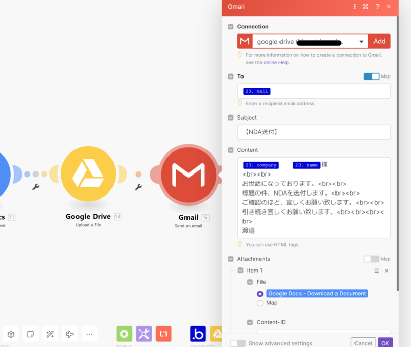
Task: Collapse the To section chevron
Action: [231, 76]
